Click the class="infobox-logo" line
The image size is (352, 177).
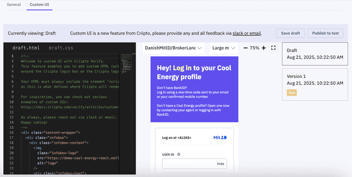click(x=58, y=153)
